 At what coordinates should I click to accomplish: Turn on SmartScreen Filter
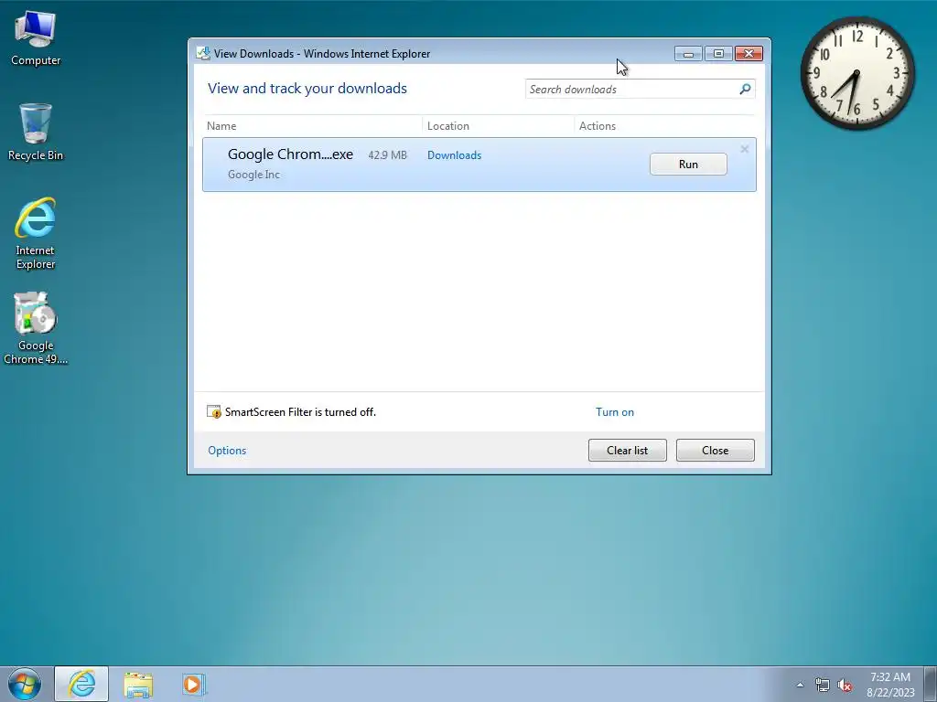[615, 412]
